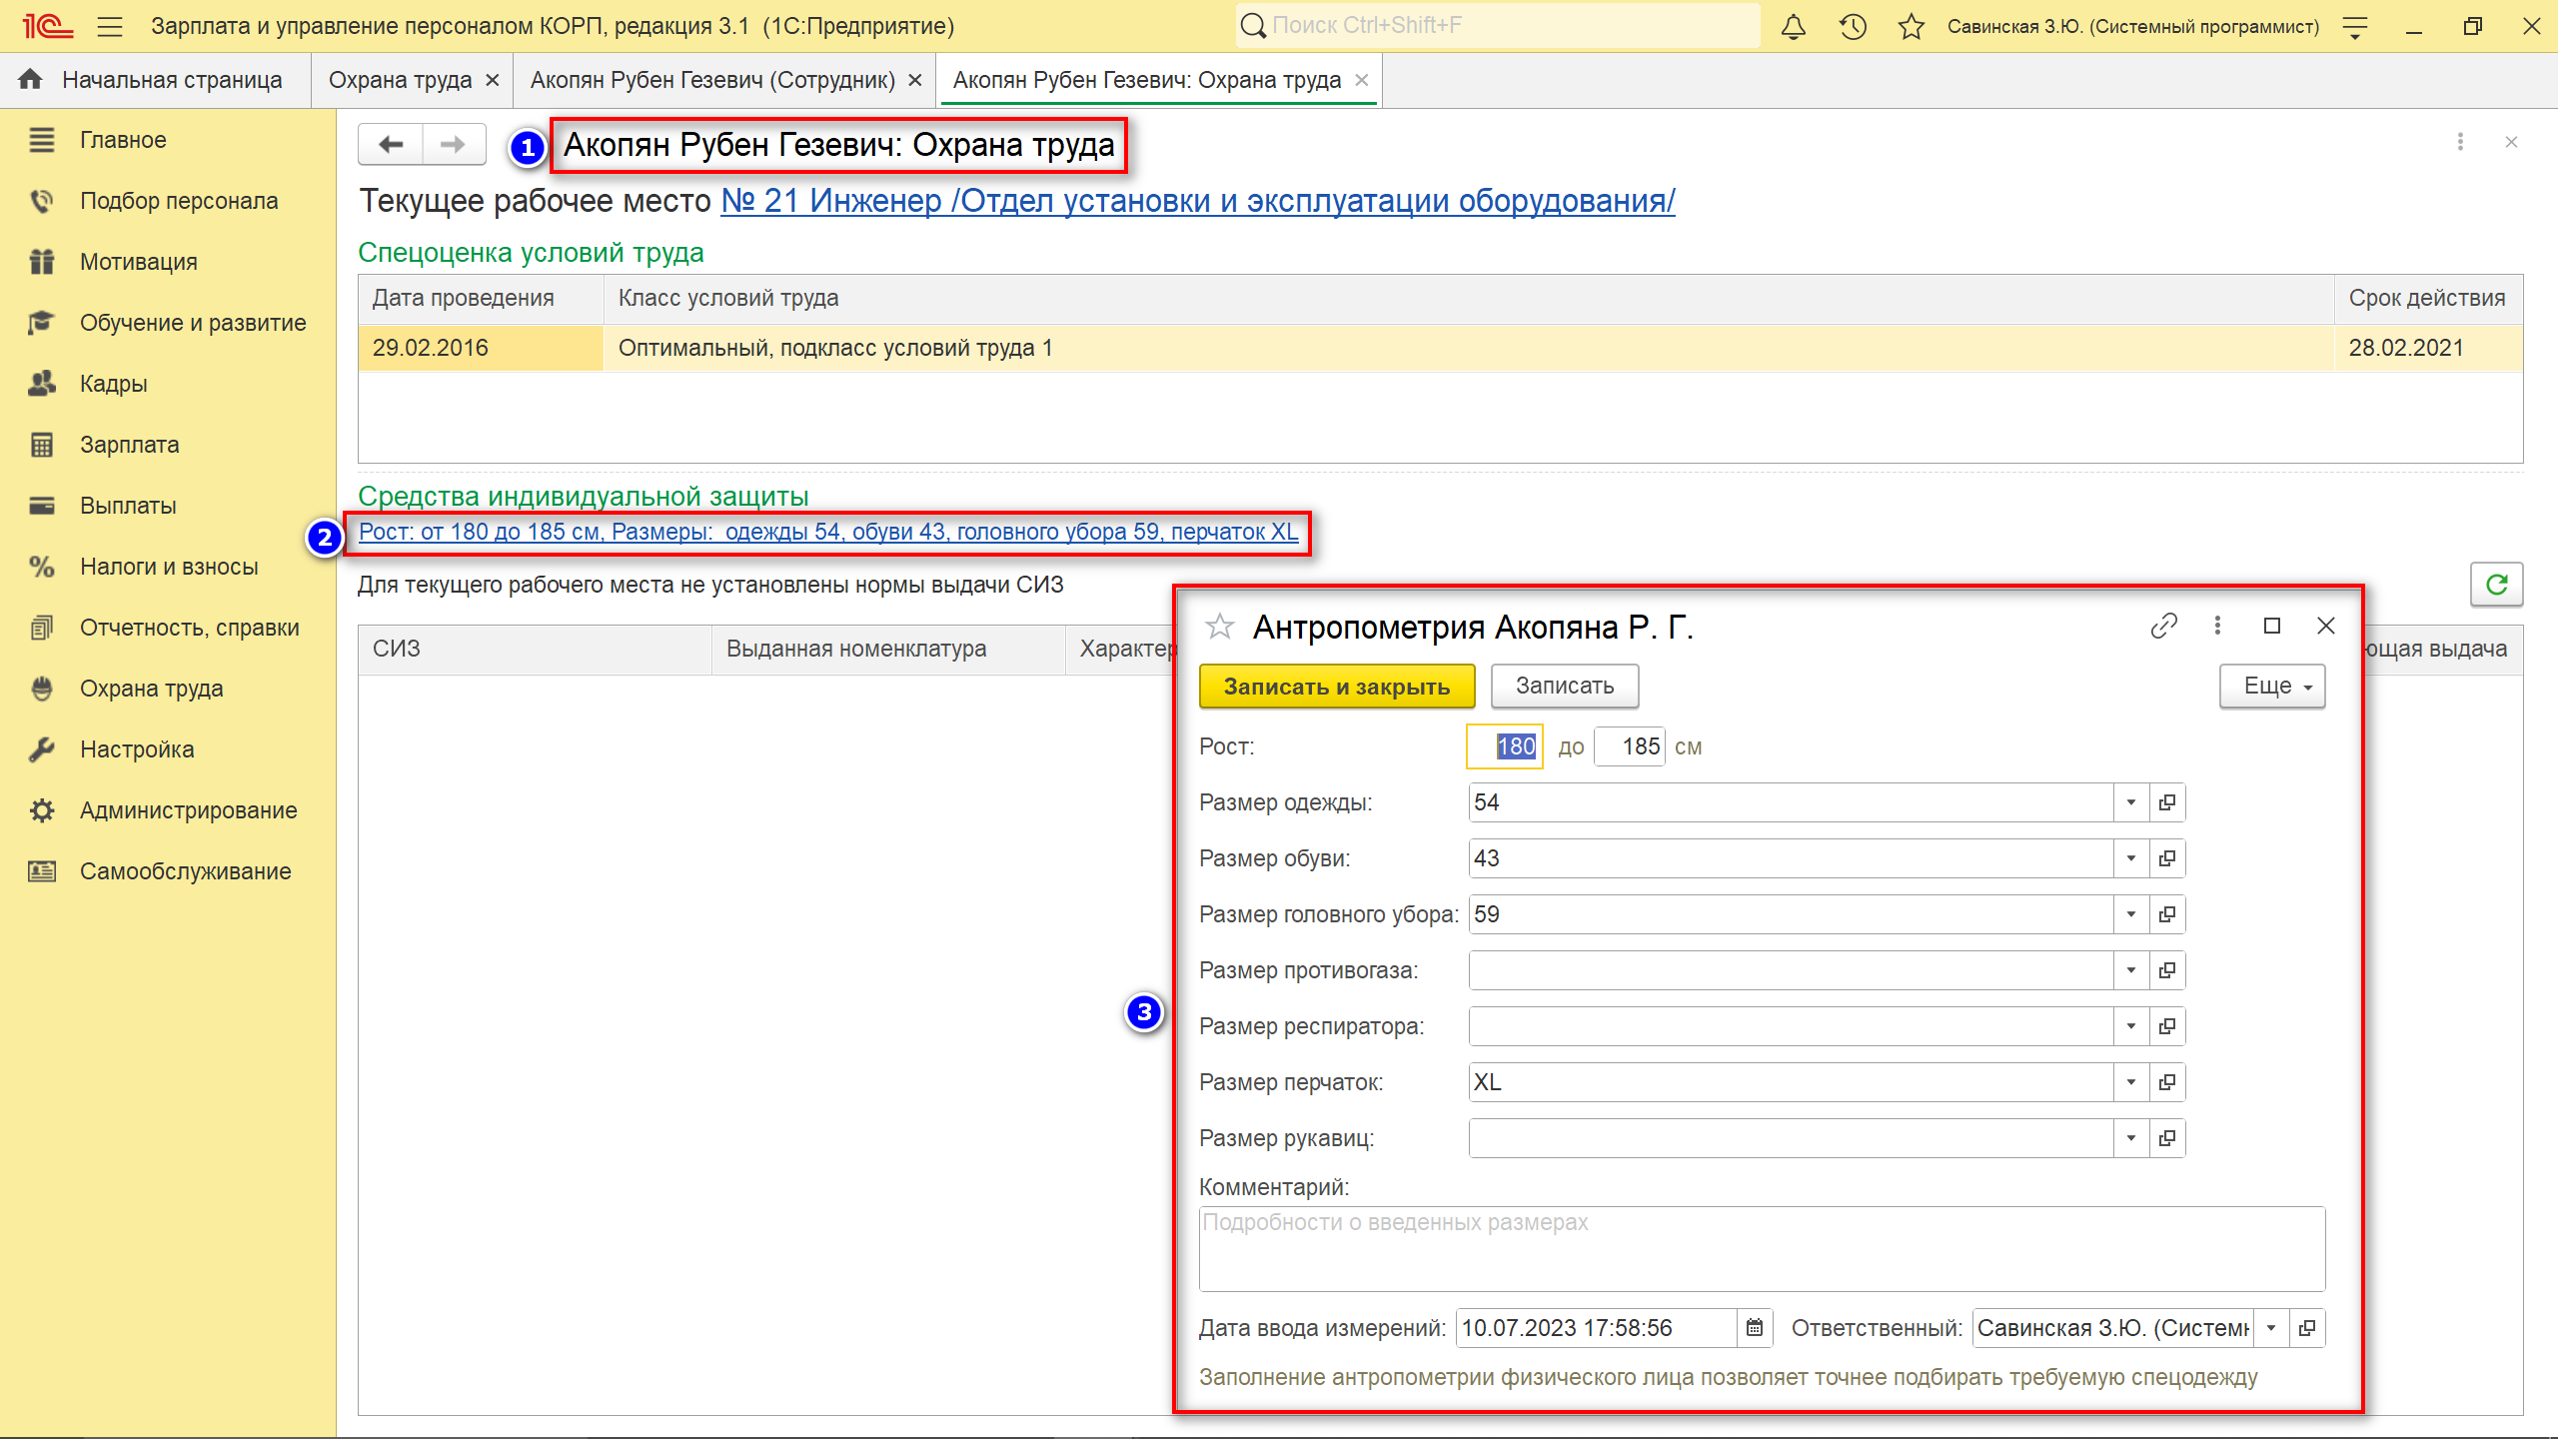Image resolution: width=2558 pixels, height=1439 pixels.
Task: Expand the Размер обуви dropdown
Action: (x=2131, y=858)
